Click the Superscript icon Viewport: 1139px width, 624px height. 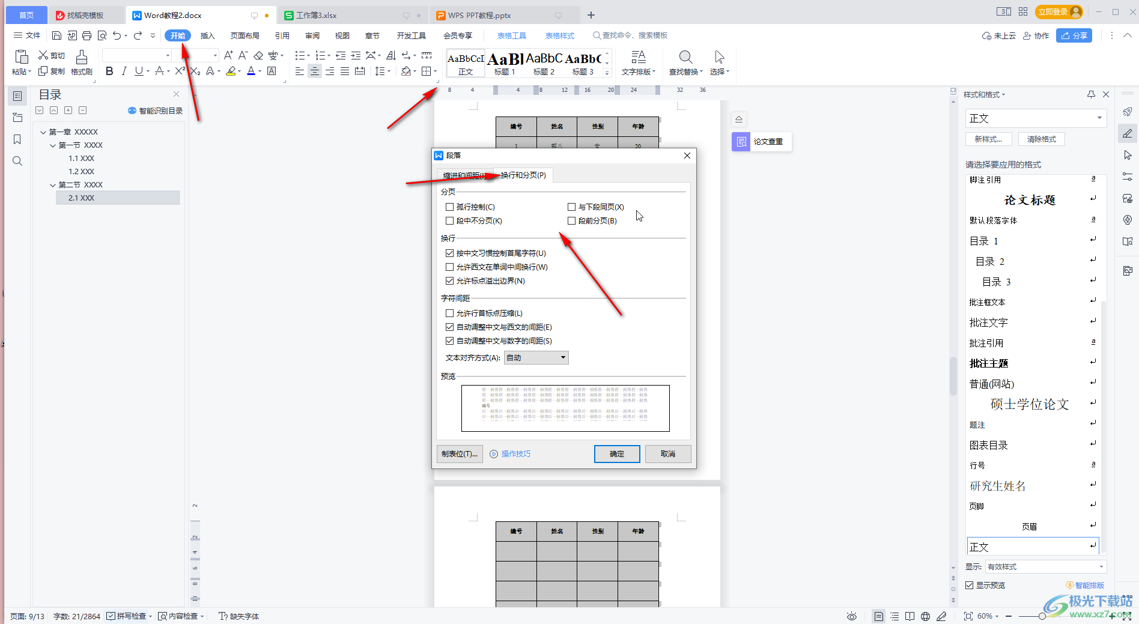pyautogui.click(x=180, y=71)
